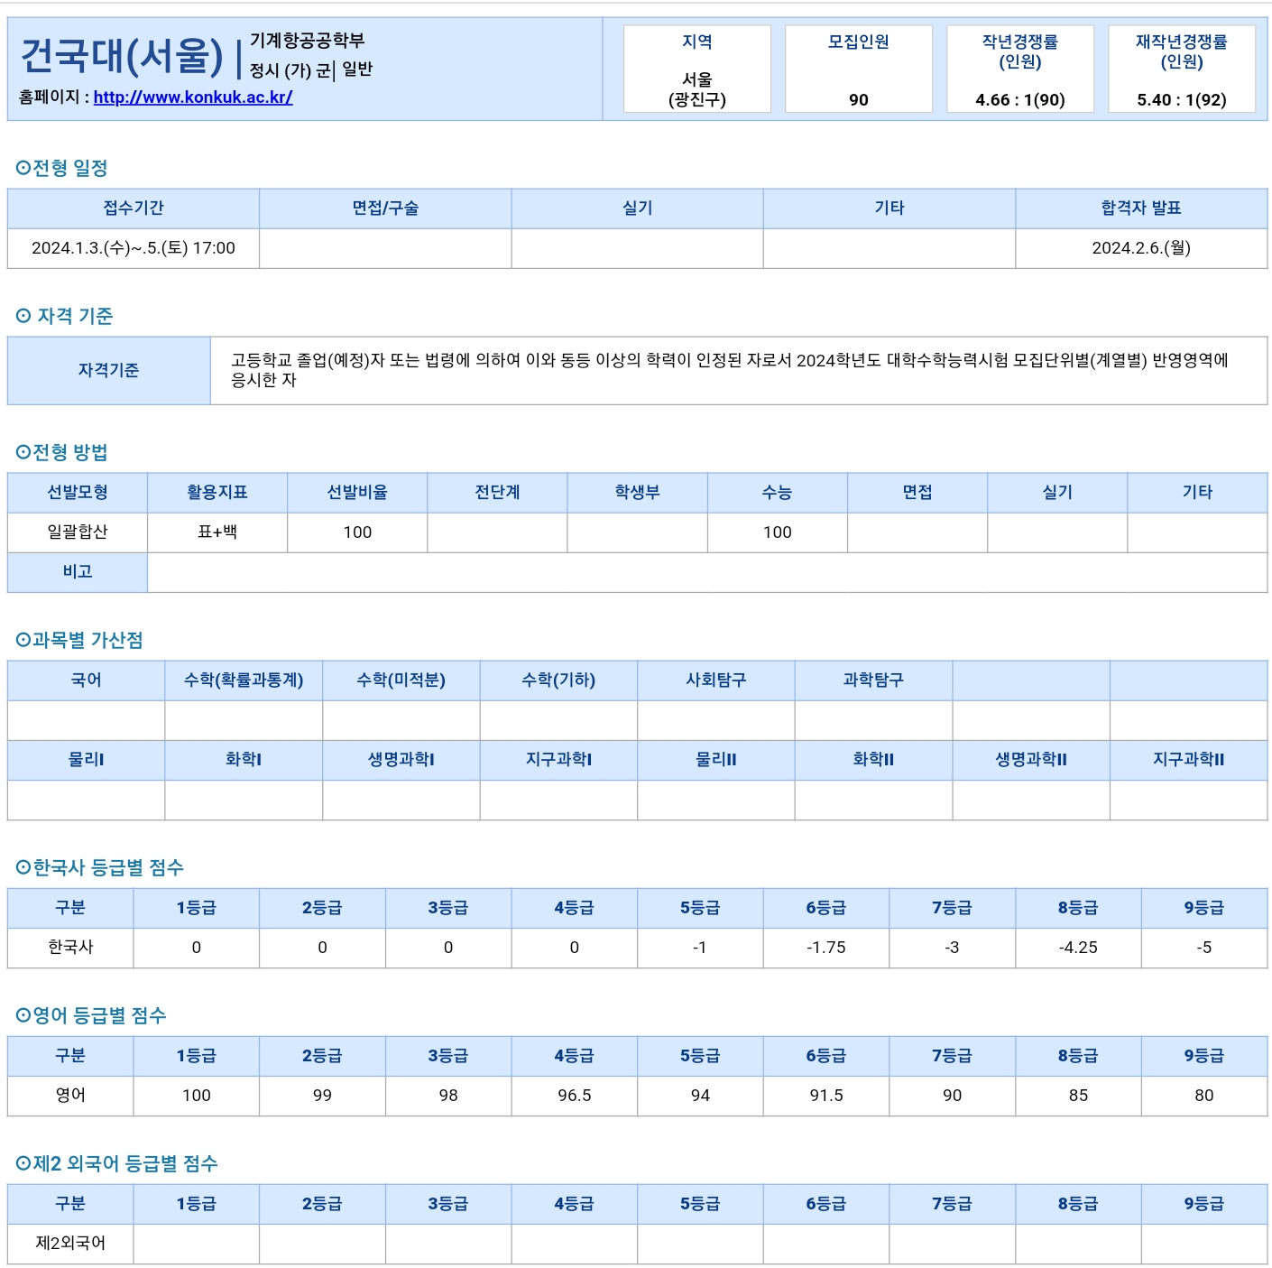The width and height of the screenshot is (1272, 1268).
Task: Click the 선발비율 column header
Action: 357,493
